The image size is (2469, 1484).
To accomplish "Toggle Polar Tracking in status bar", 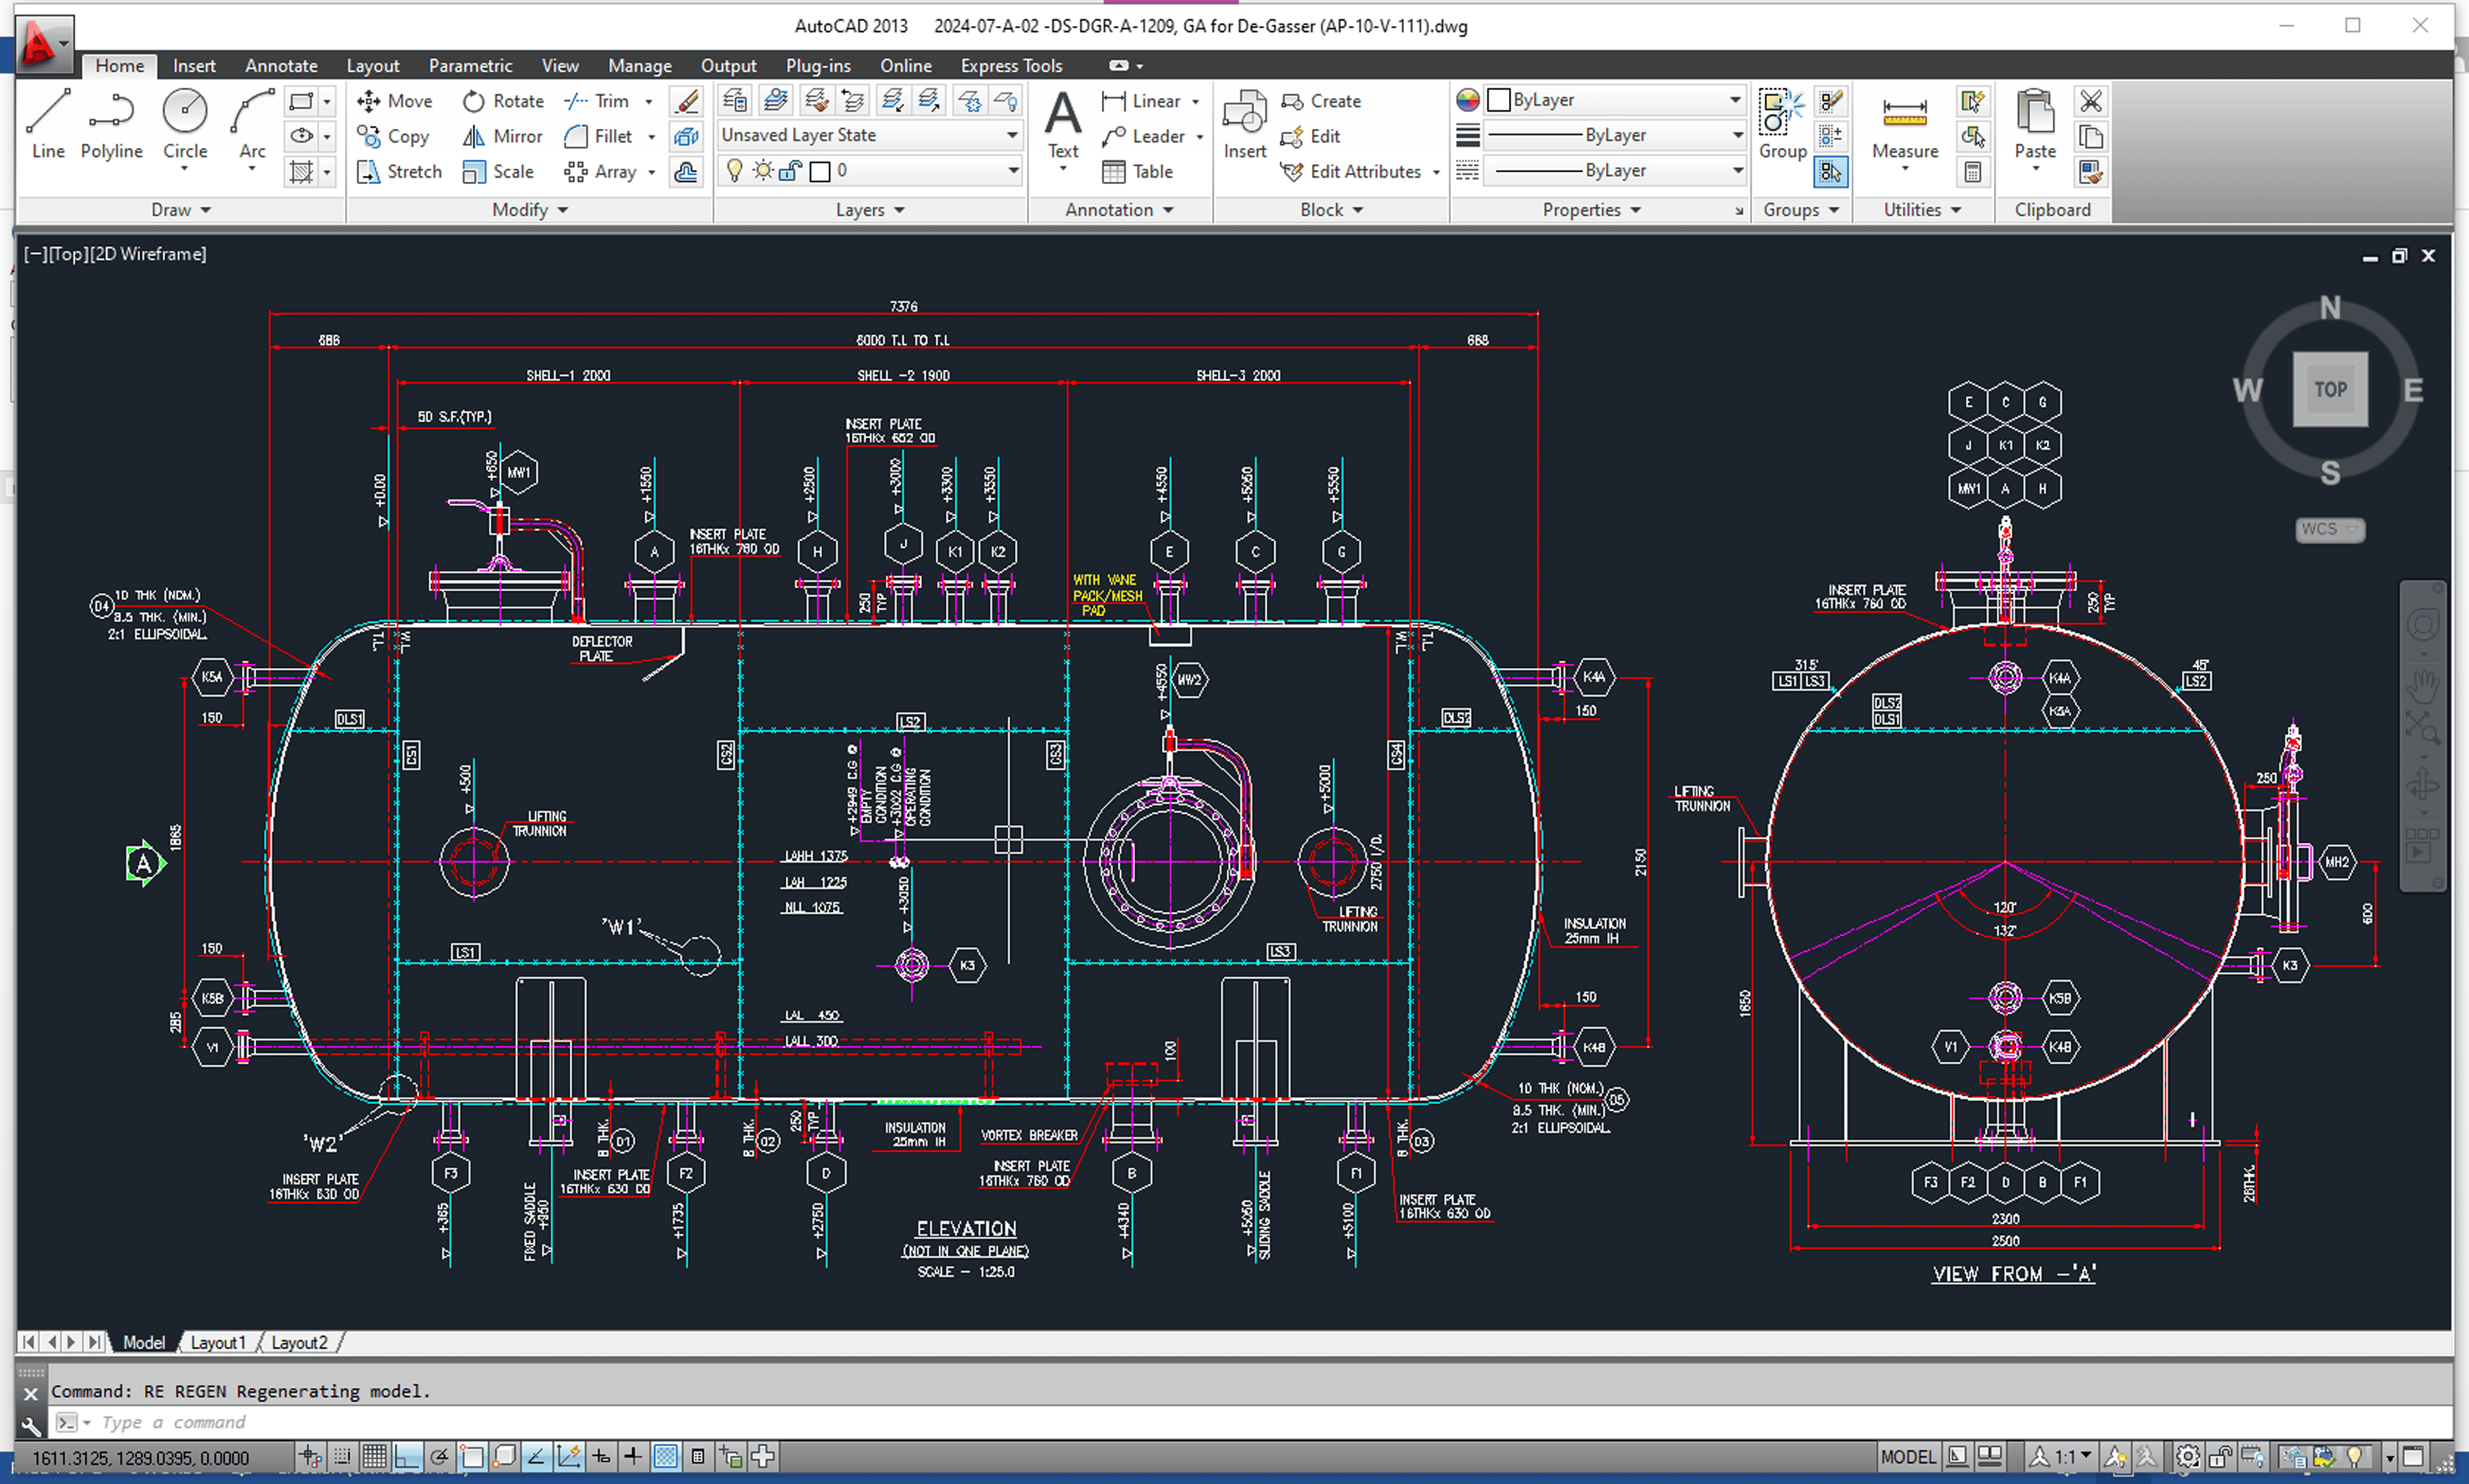I will [x=439, y=1456].
